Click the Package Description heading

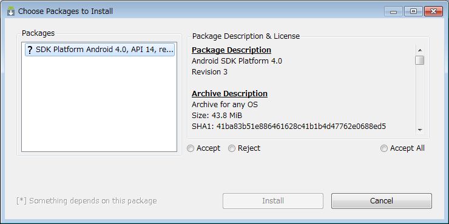click(x=231, y=50)
